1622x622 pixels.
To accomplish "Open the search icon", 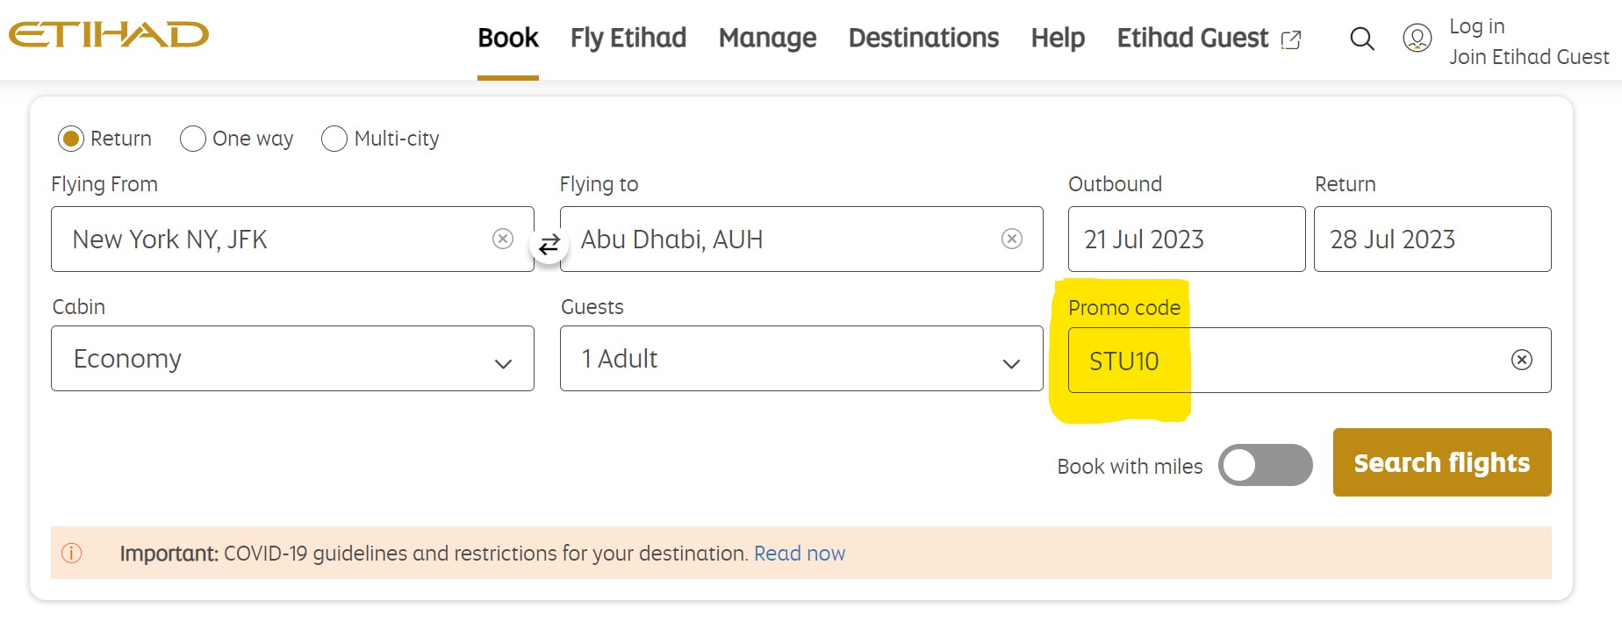I will coord(1361,39).
